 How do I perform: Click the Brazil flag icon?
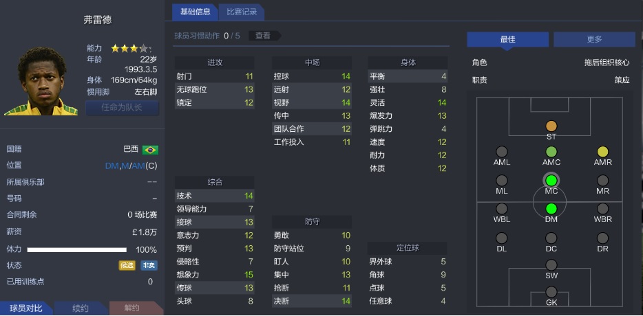click(x=149, y=149)
